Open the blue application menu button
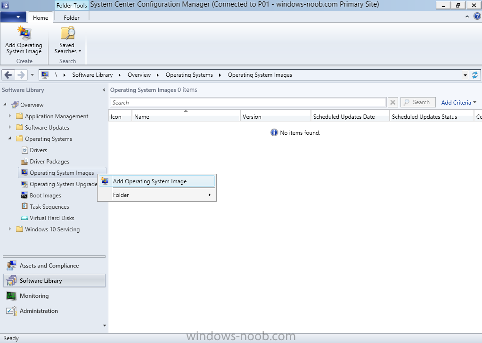The width and height of the screenshot is (482, 343). pos(13,17)
